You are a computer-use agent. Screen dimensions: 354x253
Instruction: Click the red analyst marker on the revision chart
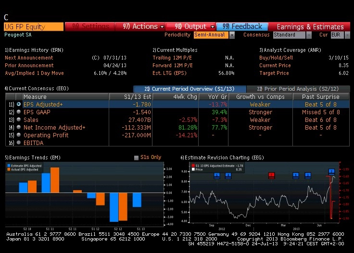pyautogui.click(x=271, y=175)
